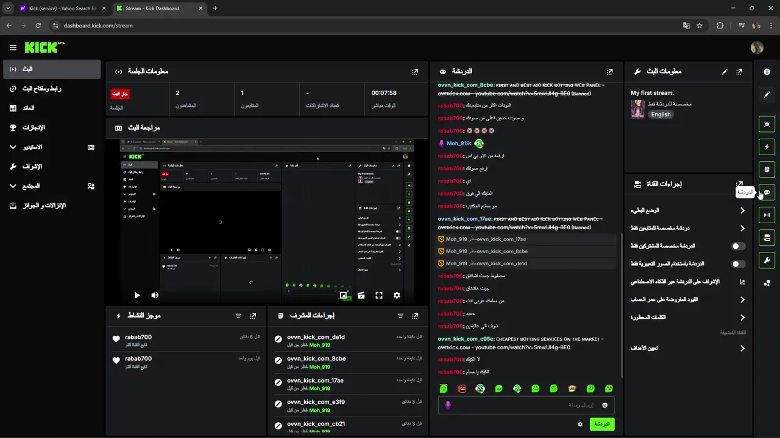Pop out the الدردشة chat panel
Image resolution: width=780 pixels, height=438 pixels.
point(609,71)
